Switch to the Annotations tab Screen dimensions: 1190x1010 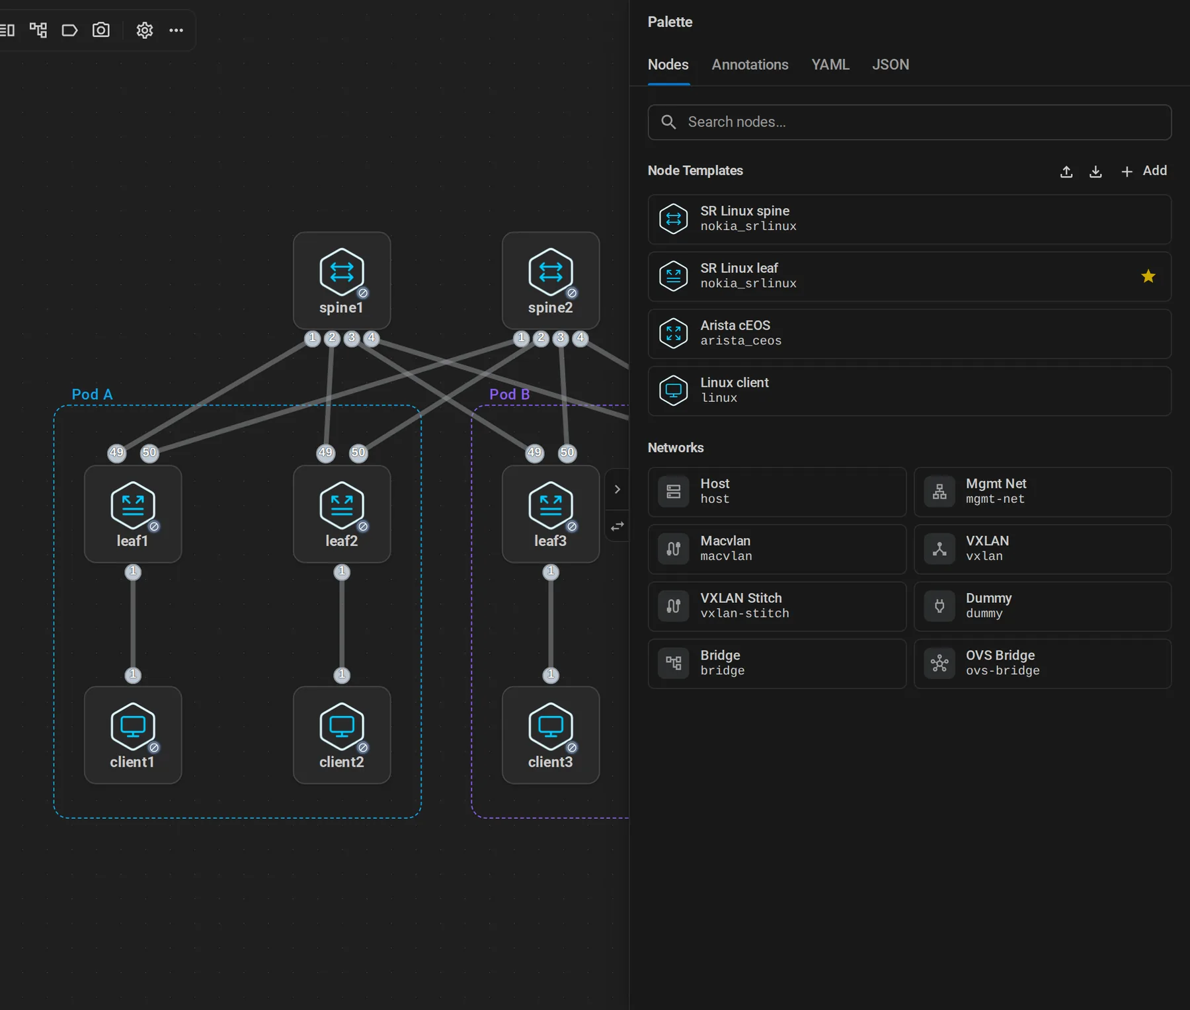(x=750, y=65)
